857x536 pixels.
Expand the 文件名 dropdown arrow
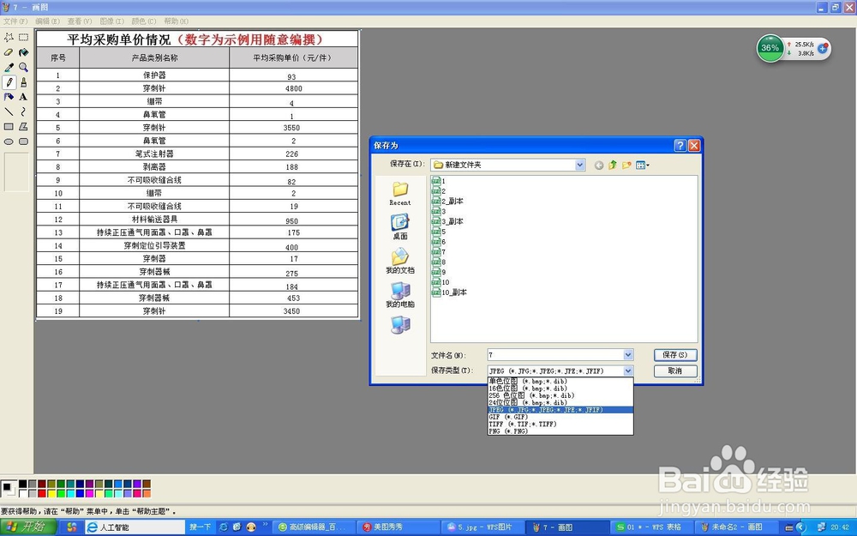(628, 355)
